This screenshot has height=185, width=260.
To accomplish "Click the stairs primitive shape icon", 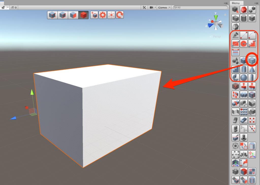I will (x=236, y=69).
